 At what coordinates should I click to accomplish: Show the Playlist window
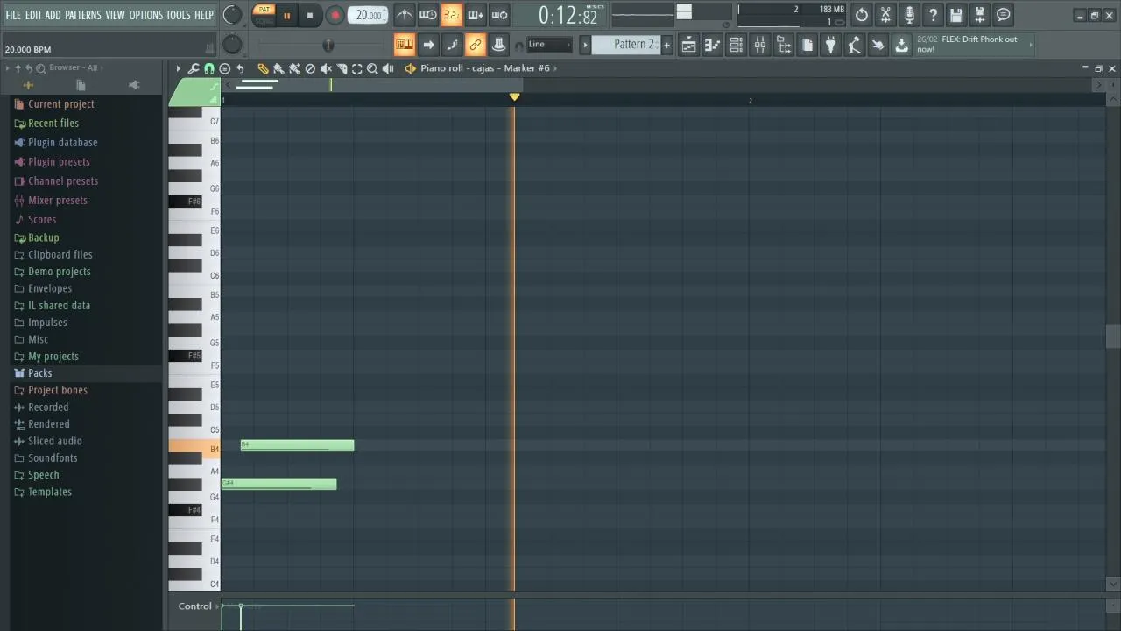point(689,45)
